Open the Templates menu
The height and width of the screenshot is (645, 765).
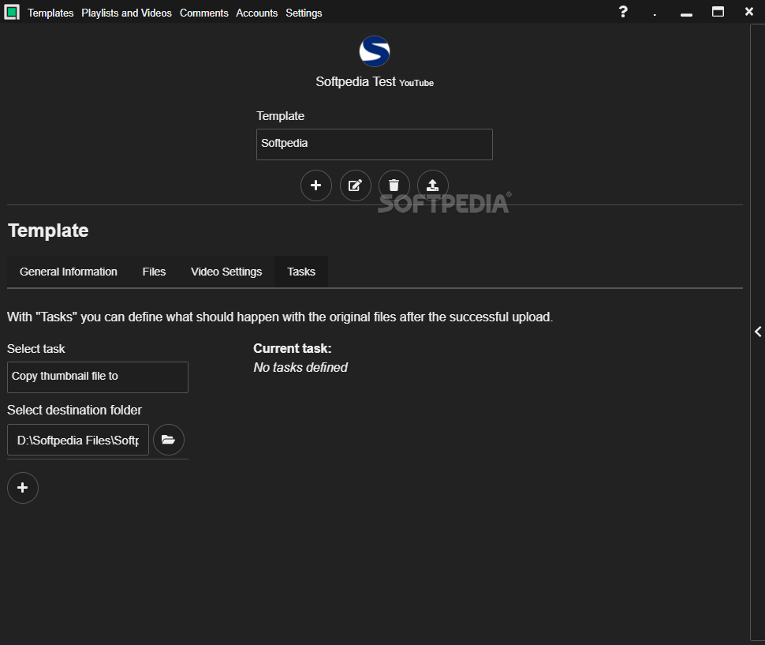pyautogui.click(x=50, y=13)
